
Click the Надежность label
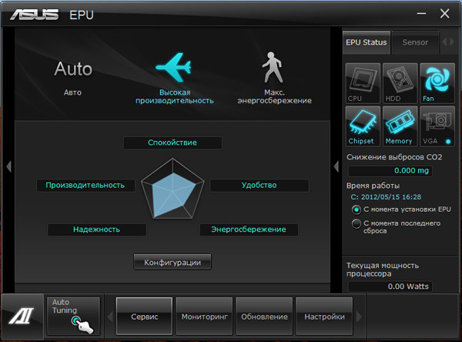click(x=97, y=230)
